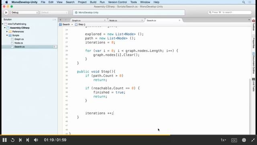Close the Node.cs tab
Screen dimensions: 257x145
[x=142, y=21]
